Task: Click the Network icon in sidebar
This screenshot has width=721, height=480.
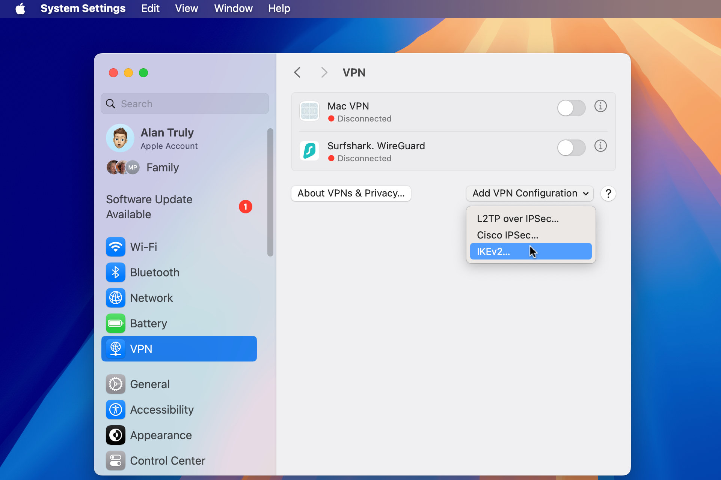Action: pos(115,298)
